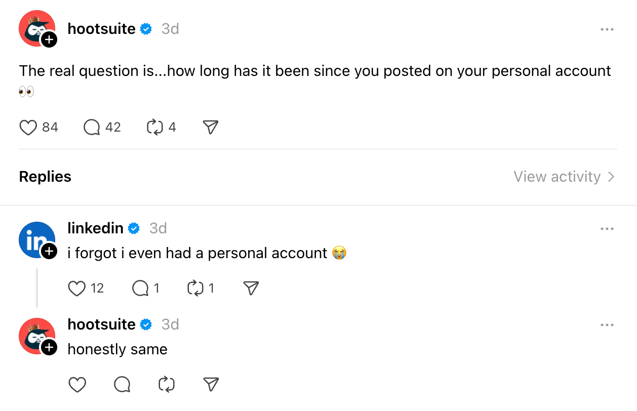Open comments on hootsuite's main post
Screen dimensions: 637x411
pyautogui.click(x=92, y=127)
